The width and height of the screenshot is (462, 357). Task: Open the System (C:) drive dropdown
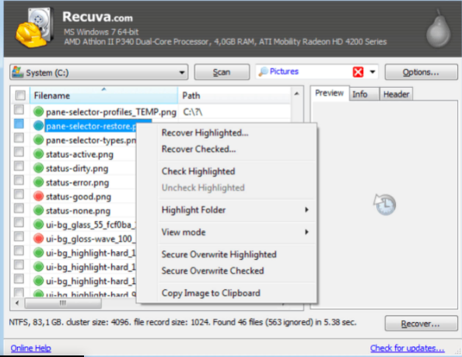coord(182,72)
